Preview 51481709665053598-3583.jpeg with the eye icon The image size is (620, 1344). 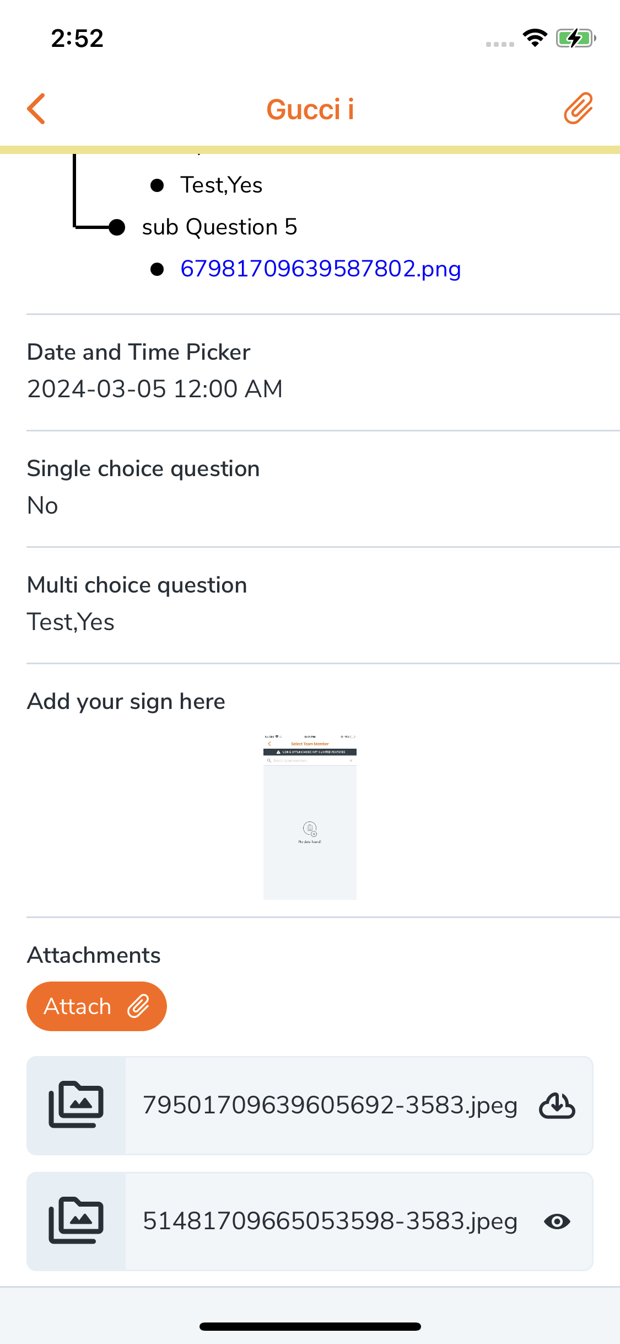click(557, 1222)
